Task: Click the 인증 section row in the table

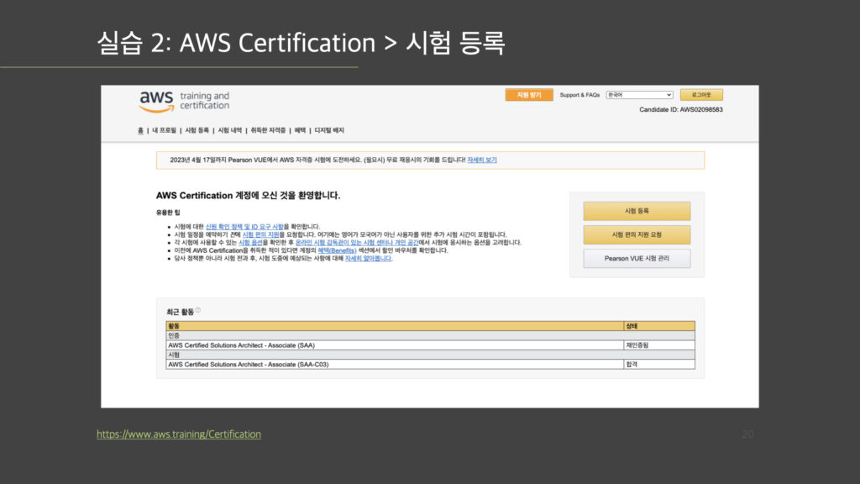Action: (x=431, y=335)
